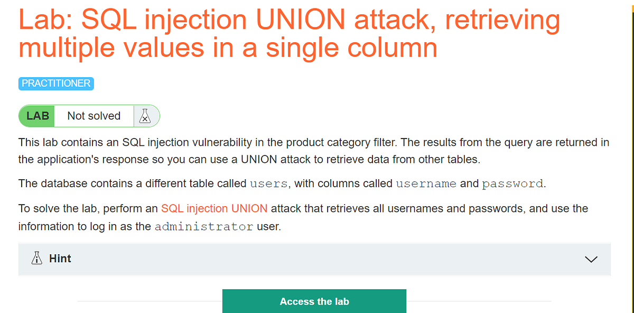The height and width of the screenshot is (313, 634).
Task: Open the SQL injection UNION link
Action: point(214,208)
